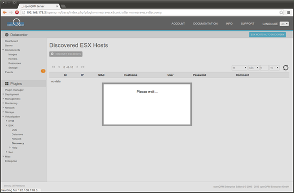Open Dashboard in the sidebar

[11, 41]
